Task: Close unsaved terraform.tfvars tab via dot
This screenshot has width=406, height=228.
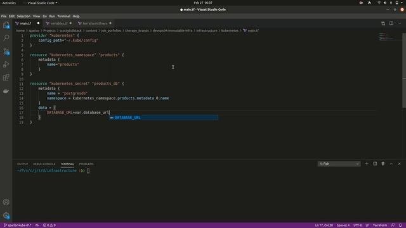Action: pyautogui.click(x=110, y=23)
